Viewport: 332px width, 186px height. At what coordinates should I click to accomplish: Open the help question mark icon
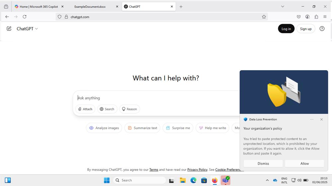(x=322, y=29)
